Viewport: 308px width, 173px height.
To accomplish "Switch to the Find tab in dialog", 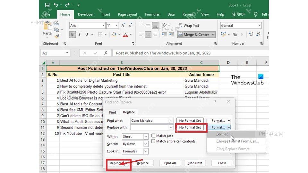I will [x=113, y=112].
